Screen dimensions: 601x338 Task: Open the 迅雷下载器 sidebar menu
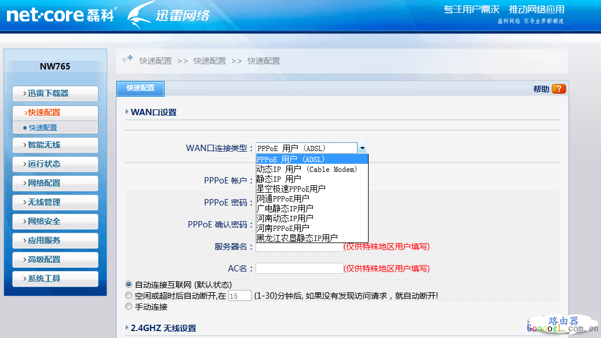[x=55, y=94]
